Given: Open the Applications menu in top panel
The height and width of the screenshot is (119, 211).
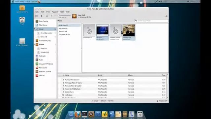Looking at the screenshot, I should [20, 2].
